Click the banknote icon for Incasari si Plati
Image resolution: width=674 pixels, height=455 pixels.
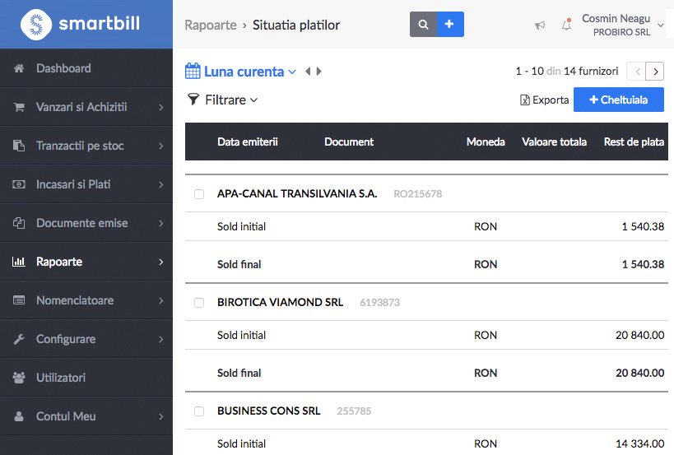(x=18, y=184)
